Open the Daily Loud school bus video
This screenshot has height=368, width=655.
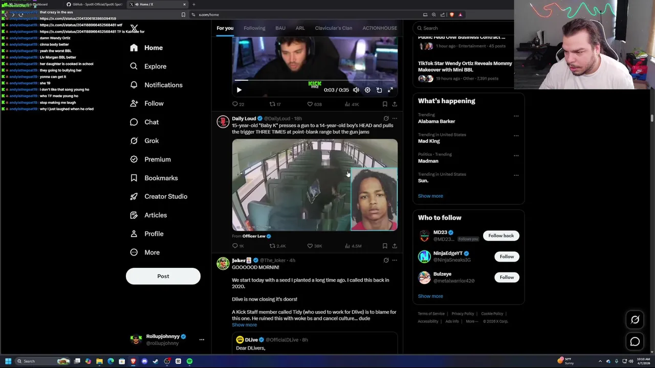click(315, 185)
